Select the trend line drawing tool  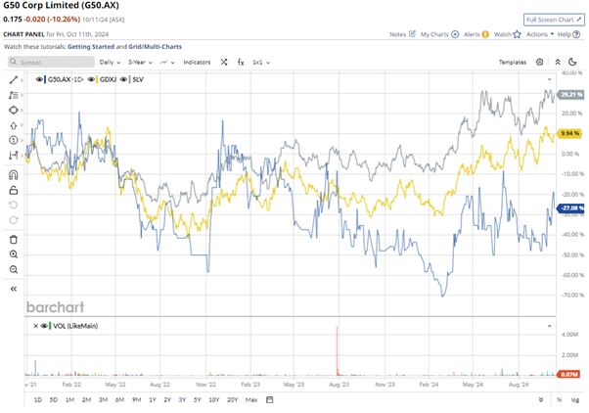pyautogui.click(x=14, y=78)
